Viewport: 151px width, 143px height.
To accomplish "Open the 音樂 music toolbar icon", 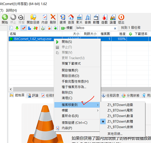I will [x=88, y=17].
